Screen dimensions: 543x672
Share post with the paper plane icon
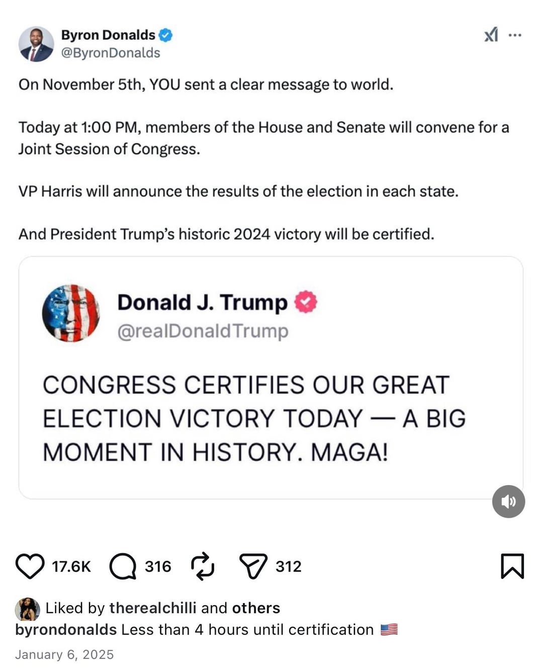coord(253,566)
